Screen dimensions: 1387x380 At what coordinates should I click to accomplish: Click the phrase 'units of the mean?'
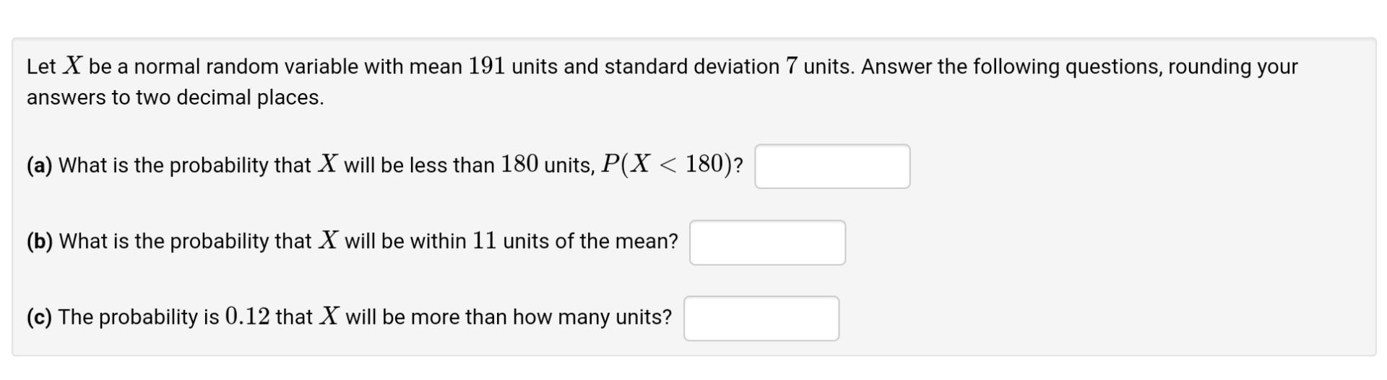tap(591, 242)
